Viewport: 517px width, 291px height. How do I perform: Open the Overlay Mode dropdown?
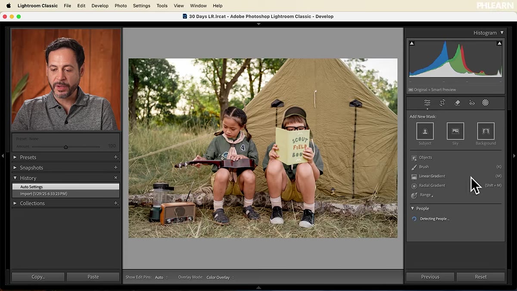(x=220, y=278)
